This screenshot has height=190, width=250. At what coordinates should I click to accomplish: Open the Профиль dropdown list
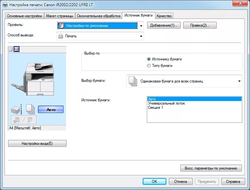coord(141,26)
